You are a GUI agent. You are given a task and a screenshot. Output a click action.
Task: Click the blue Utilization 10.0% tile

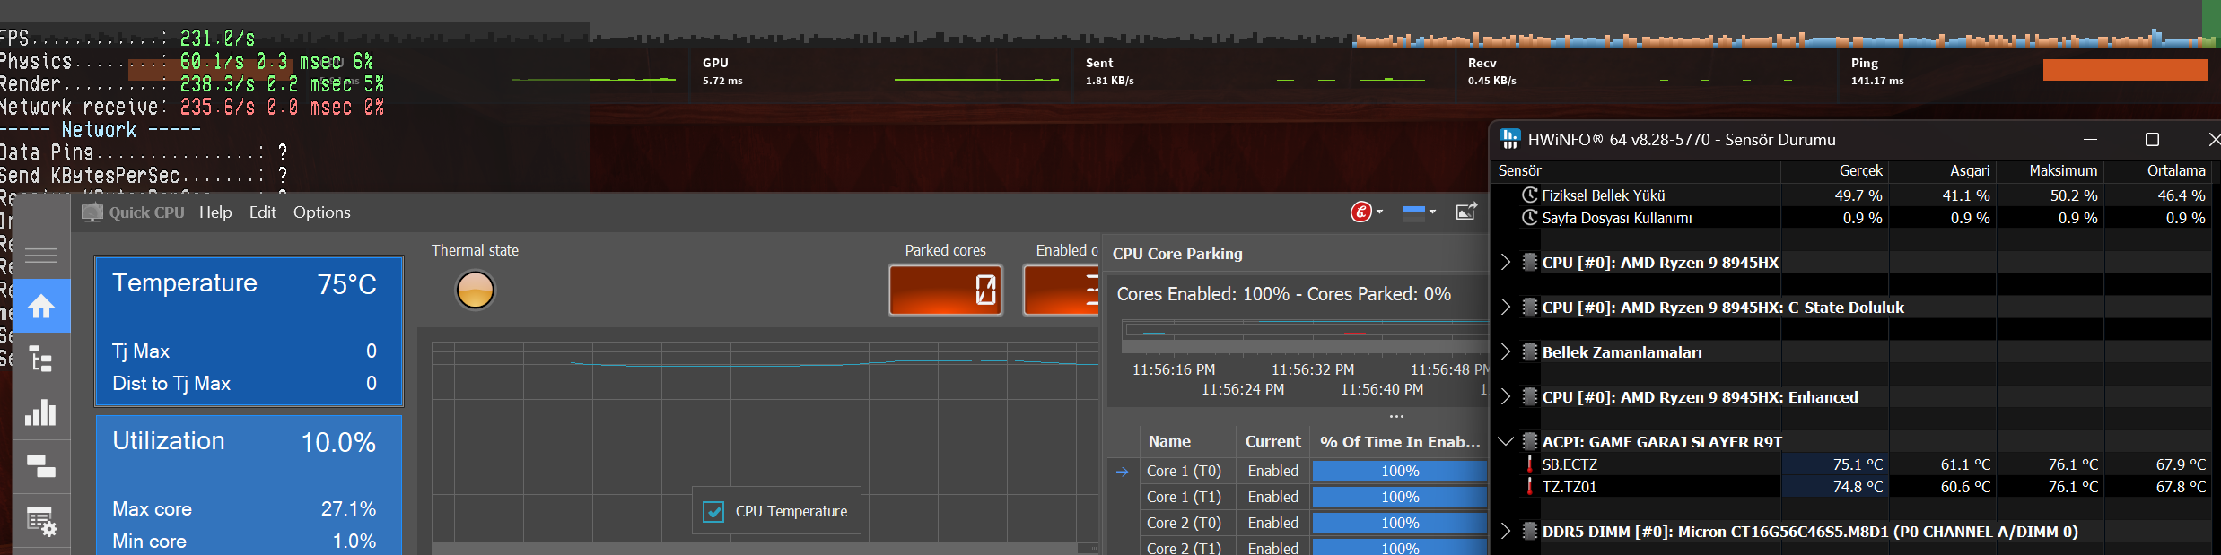coord(249,485)
